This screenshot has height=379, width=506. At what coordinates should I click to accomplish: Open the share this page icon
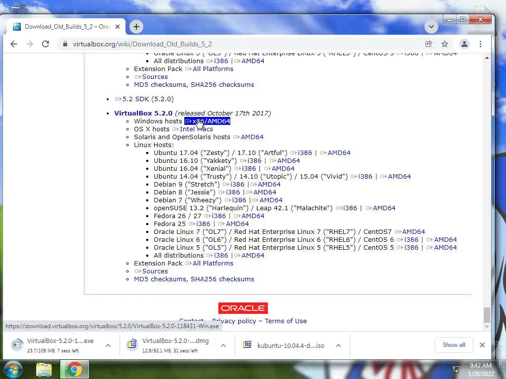click(428, 44)
